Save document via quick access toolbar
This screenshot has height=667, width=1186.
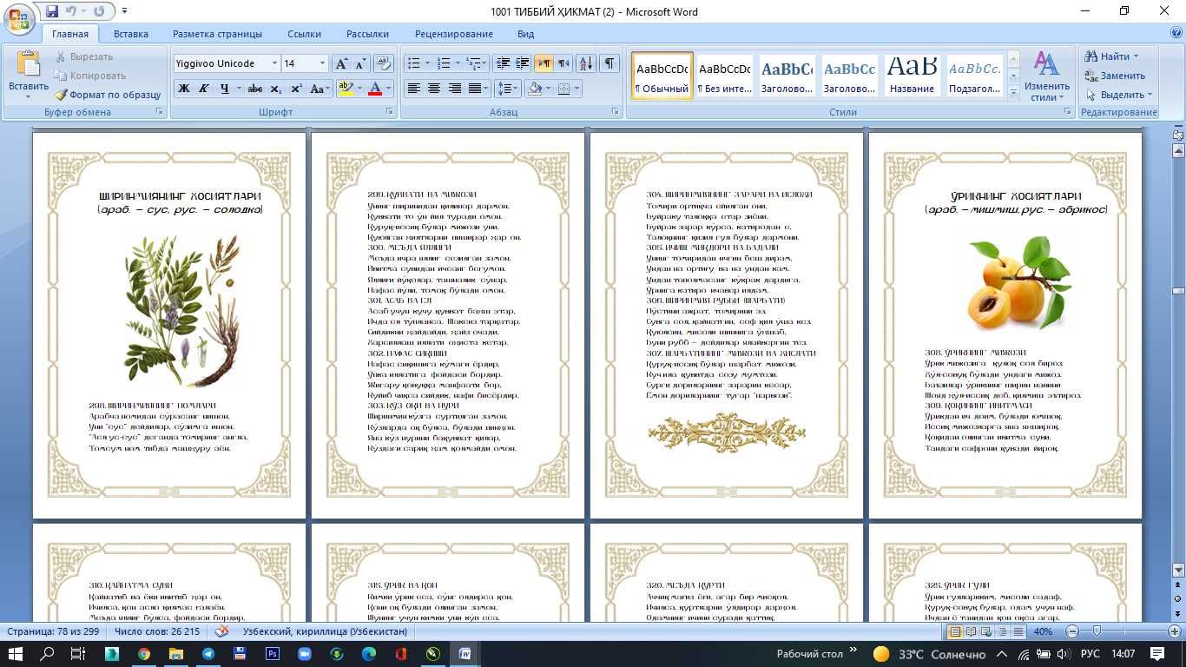pyautogui.click(x=52, y=11)
